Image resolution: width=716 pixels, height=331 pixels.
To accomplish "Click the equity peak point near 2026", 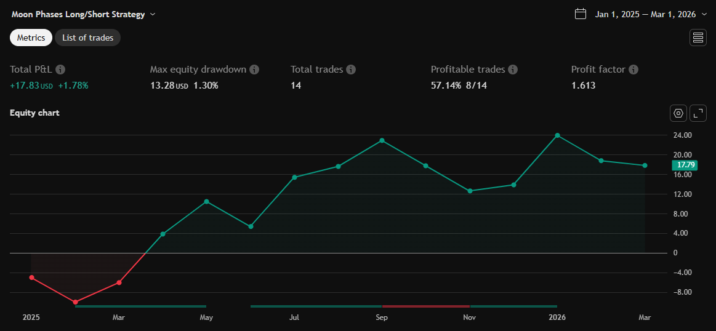I will tap(557, 135).
